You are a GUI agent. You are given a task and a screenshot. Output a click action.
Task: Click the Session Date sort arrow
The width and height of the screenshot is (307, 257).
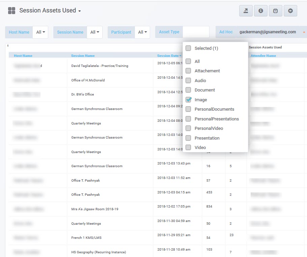[180, 56]
